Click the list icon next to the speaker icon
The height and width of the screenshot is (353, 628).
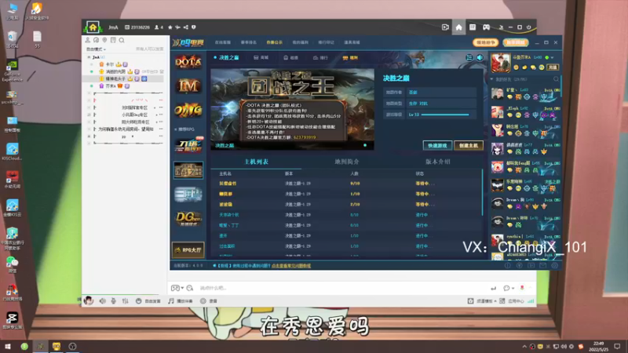[469, 57]
